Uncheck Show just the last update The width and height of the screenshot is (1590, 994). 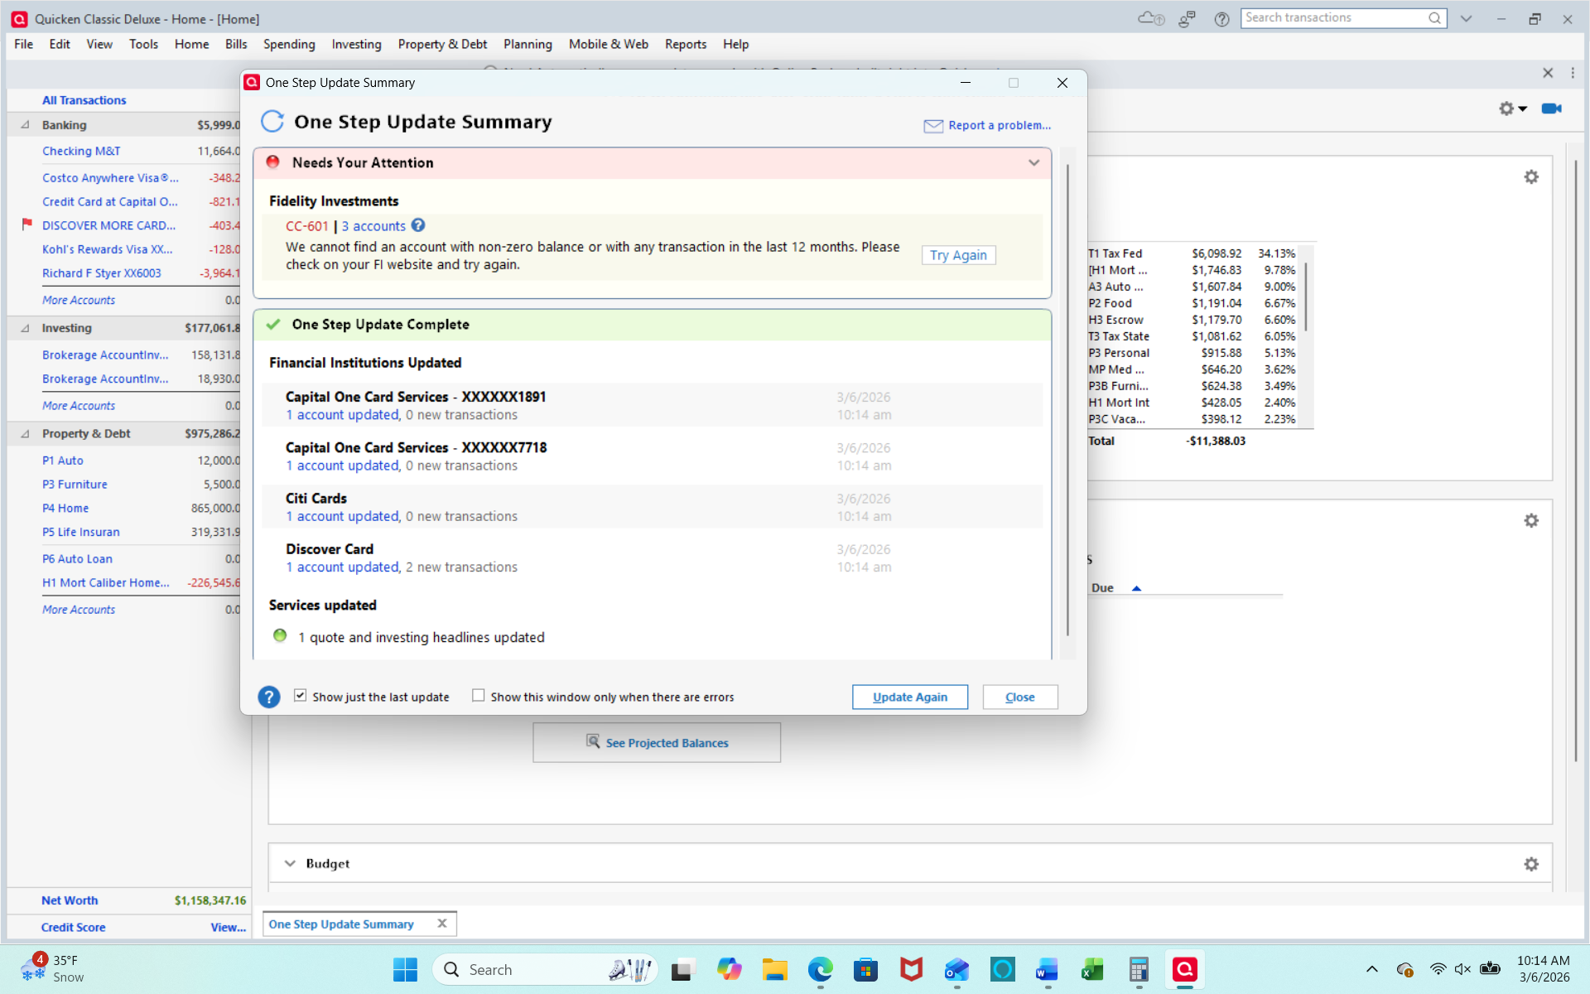click(x=301, y=696)
